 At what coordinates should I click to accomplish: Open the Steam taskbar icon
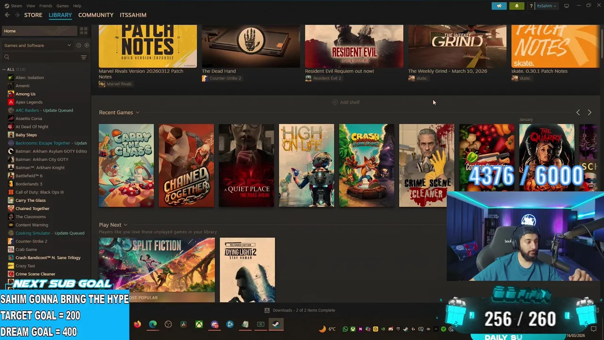(276, 324)
